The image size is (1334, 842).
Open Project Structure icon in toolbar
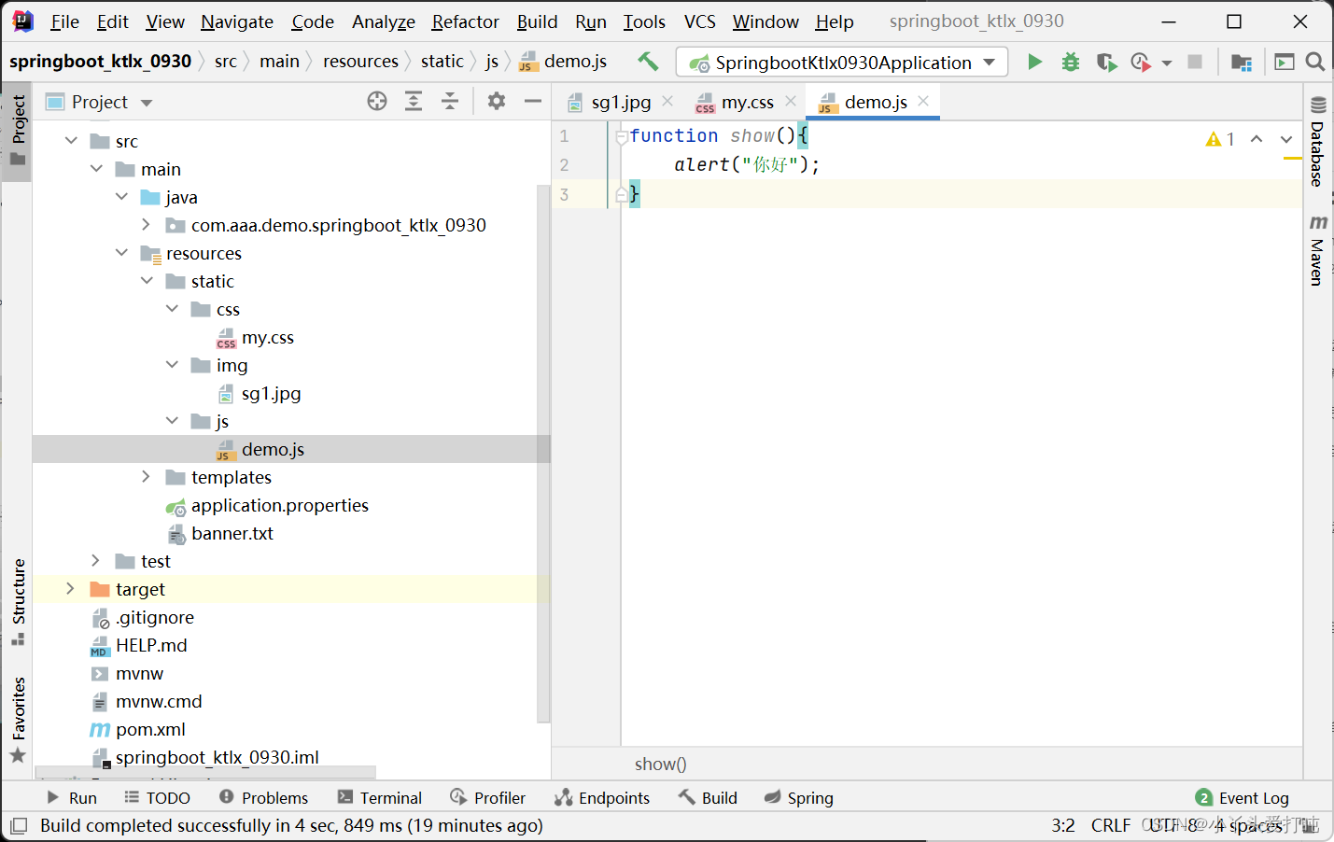pos(1241,62)
